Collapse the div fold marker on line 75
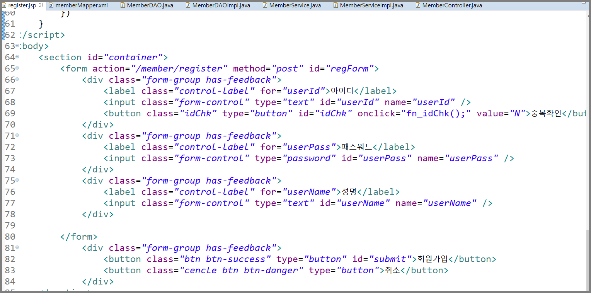This screenshot has width=591, height=293. pos(17,180)
